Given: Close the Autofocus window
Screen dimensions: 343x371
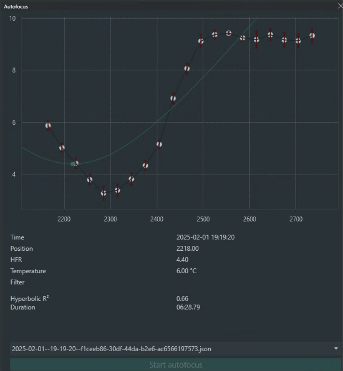Looking at the screenshot, I should pyautogui.click(x=340, y=6).
